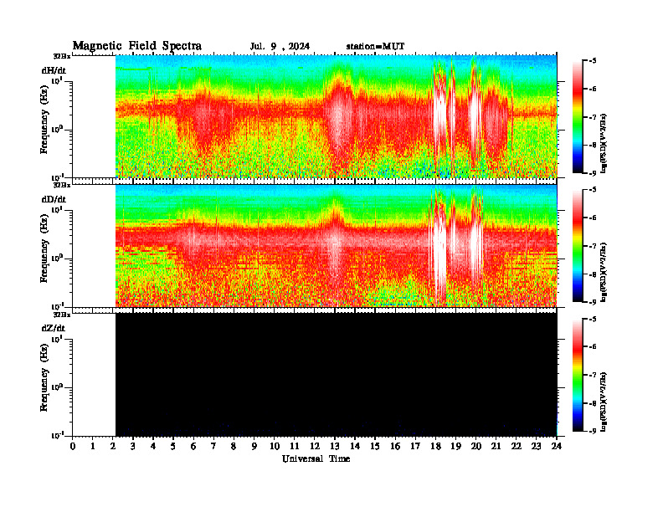Click the 10⁻¹ frequency tick of dZ/dt panel
Viewport: 663px width, 512px height.
[57, 435]
